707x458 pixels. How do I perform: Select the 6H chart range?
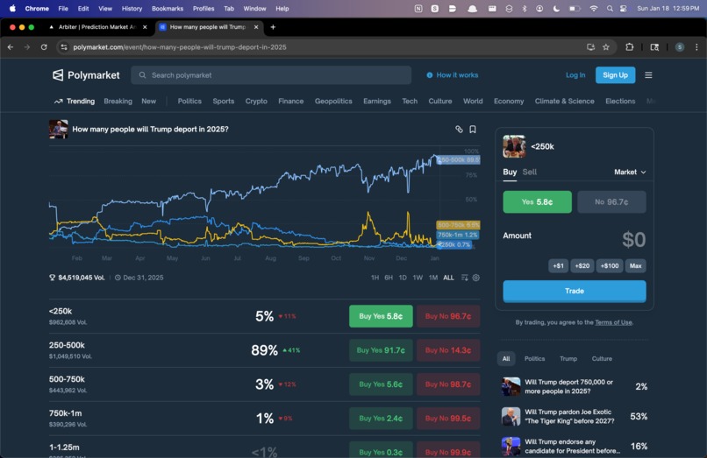[x=389, y=278]
